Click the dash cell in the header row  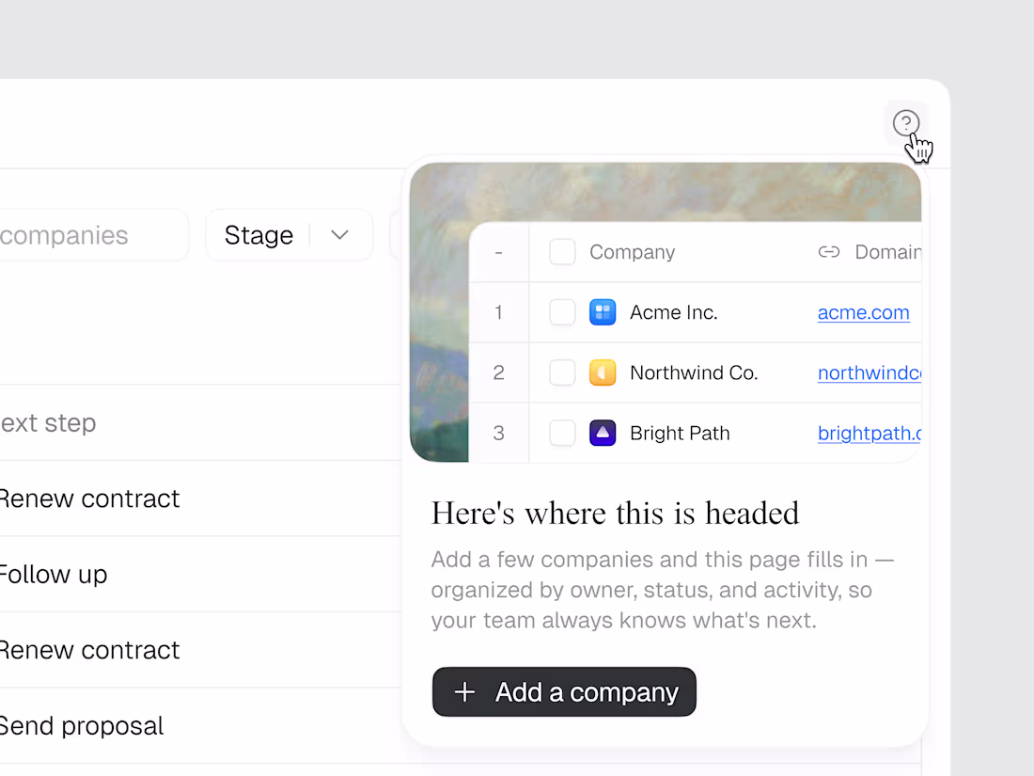pyautogui.click(x=498, y=252)
